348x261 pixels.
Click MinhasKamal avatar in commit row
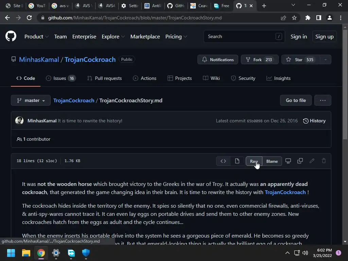(19, 121)
